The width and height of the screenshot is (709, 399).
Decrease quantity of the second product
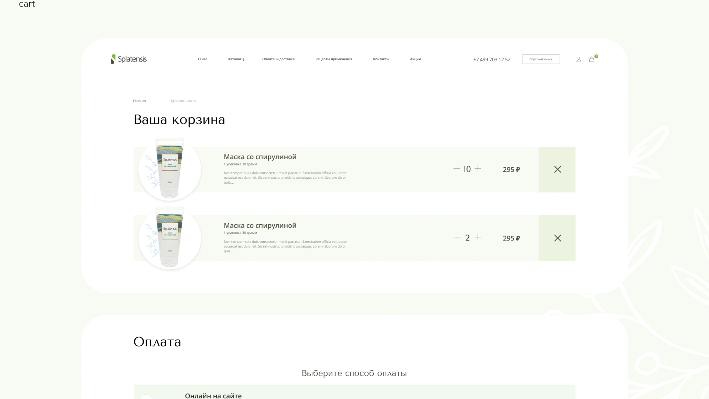tap(456, 238)
